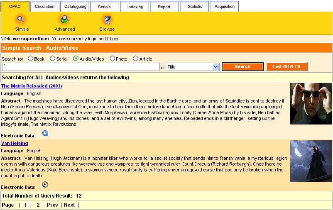Select the Book radio button
This screenshot has width=333, height=210.
coord(31,59)
